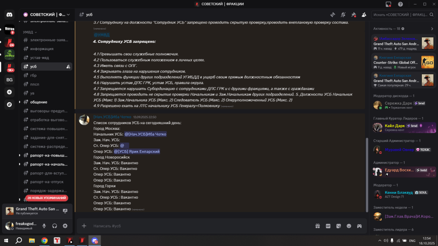Open the sticker picker
This screenshot has width=438, height=246.
tap(339, 226)
